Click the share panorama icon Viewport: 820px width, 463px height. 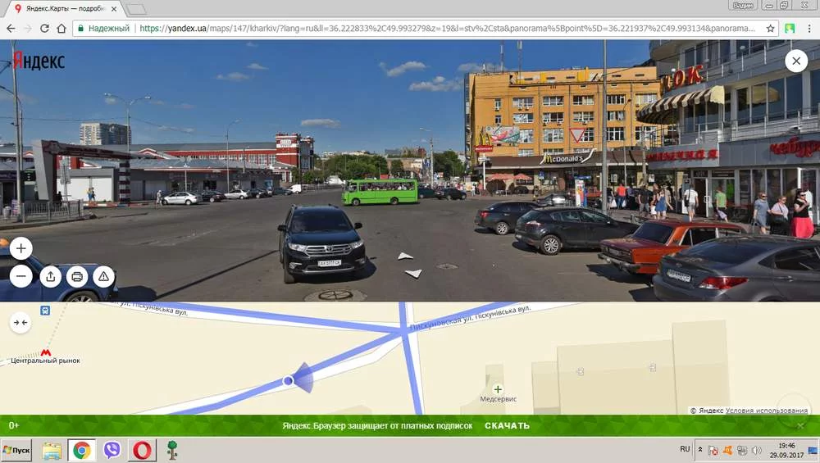pos(50,277)
